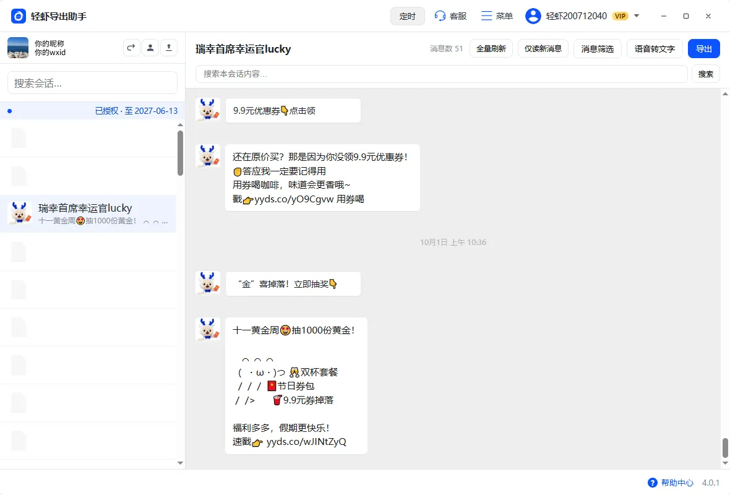The width and height of the screenshot is (730, 495).
Task: Maximize the application window
Action: point(686,16)
